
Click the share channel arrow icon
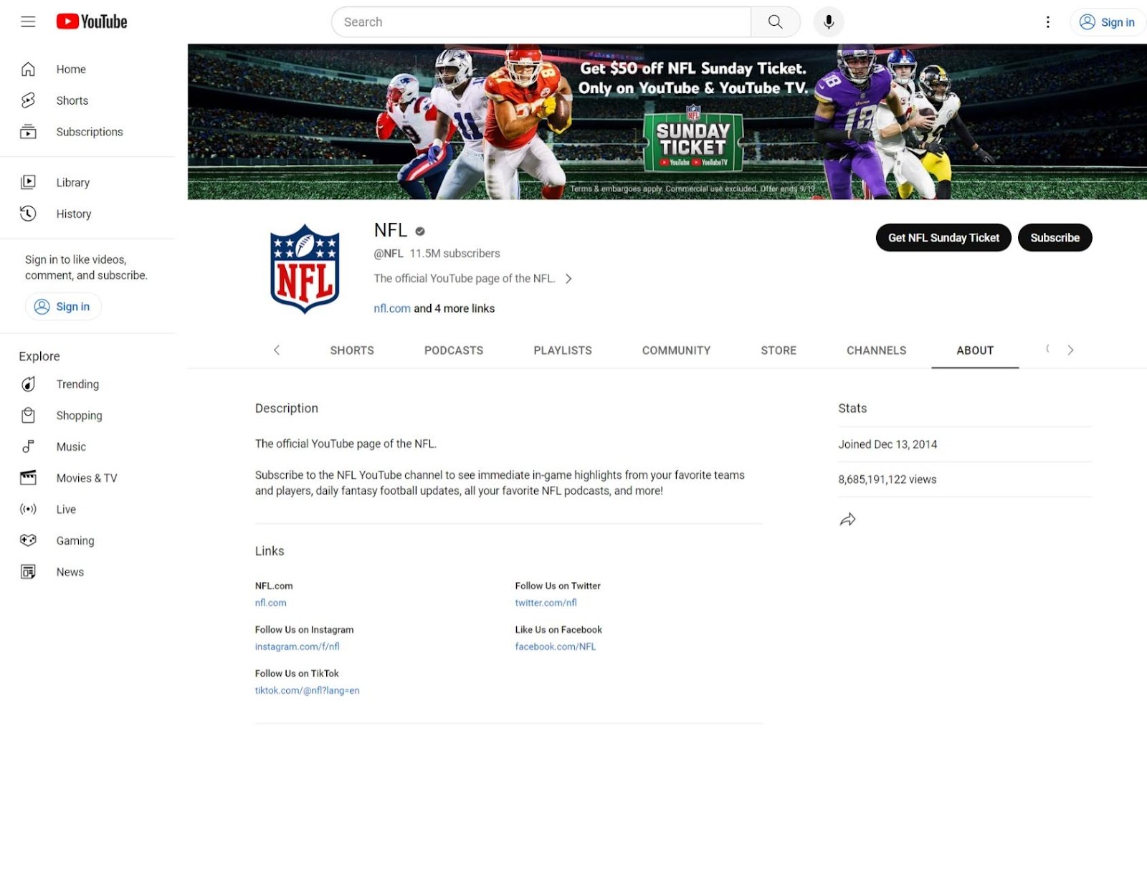tap(847, 520)
